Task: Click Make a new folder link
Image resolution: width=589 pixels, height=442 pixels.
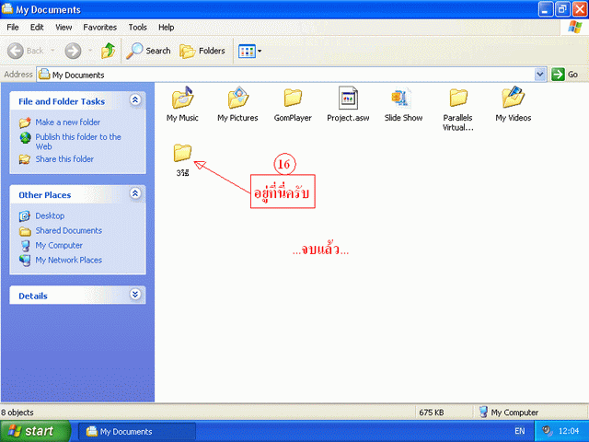Action: [68, 122]
